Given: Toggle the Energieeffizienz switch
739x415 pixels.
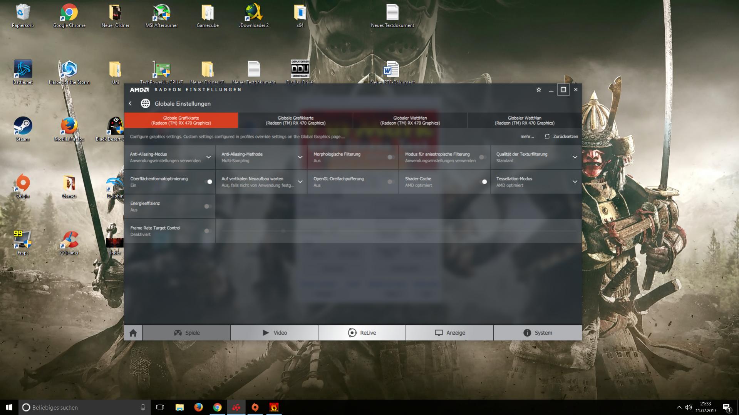Looking at the screenshot, I should click(208, 206).
